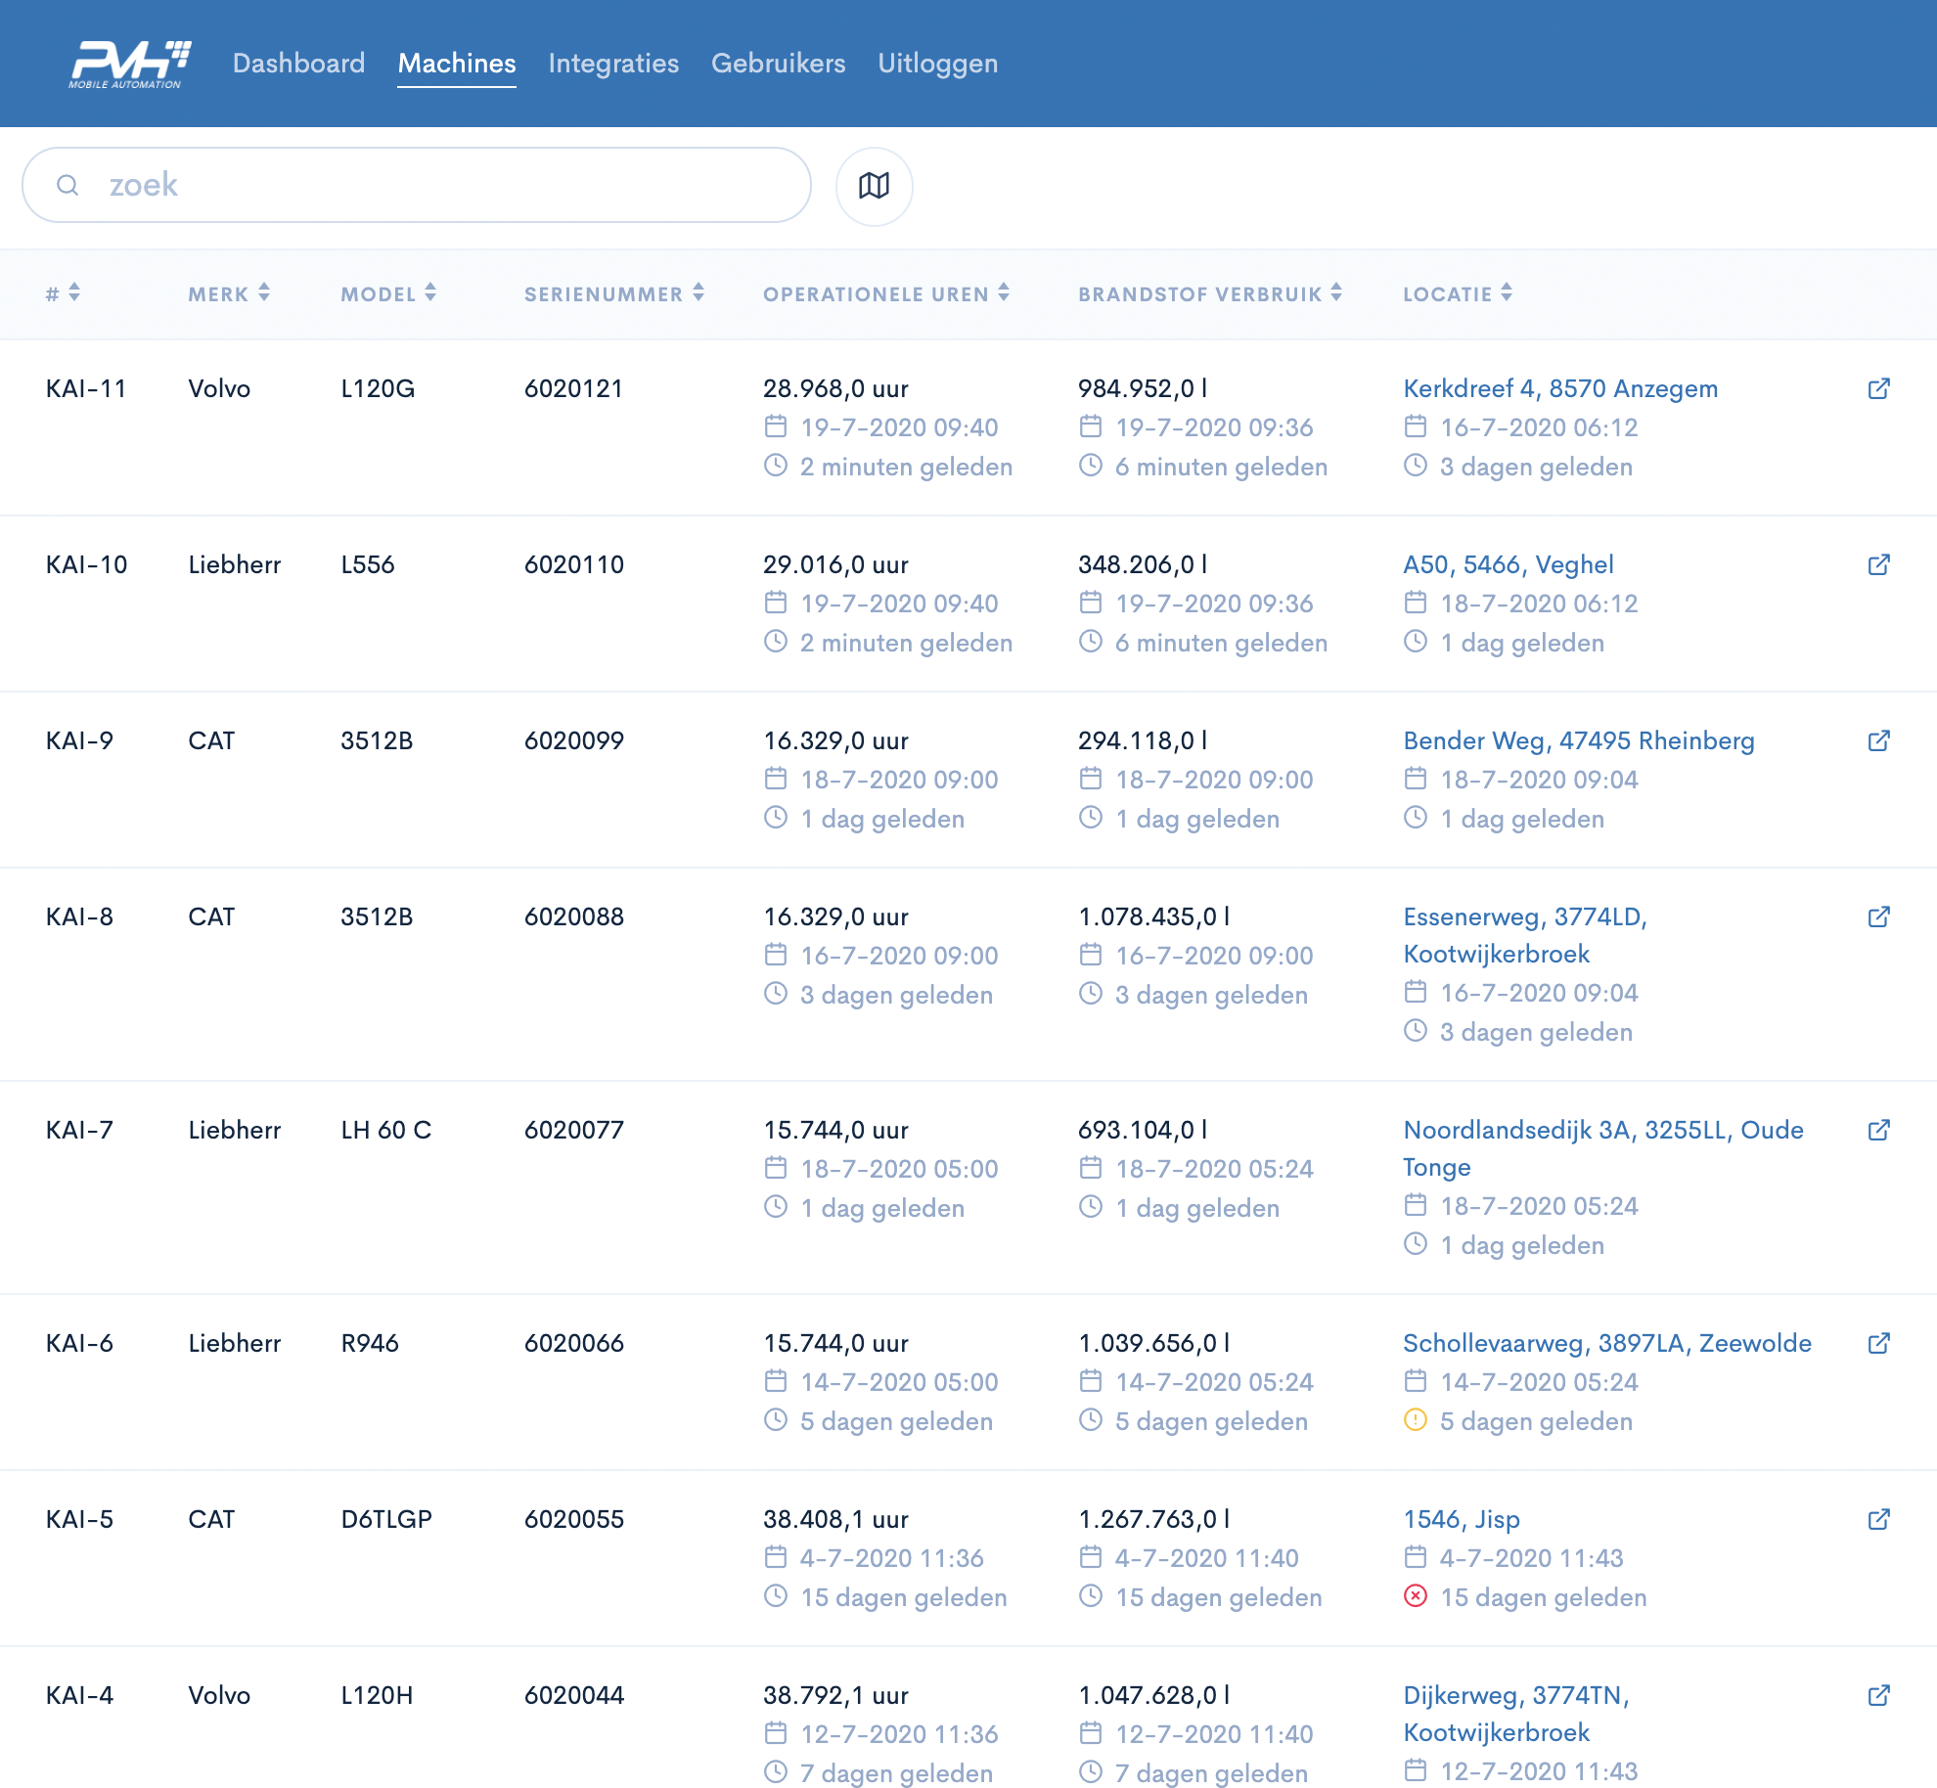This screenshot has height=1788, width=1937.
Task: Open KAI-9 external link icon
Action: [1878, 741]
